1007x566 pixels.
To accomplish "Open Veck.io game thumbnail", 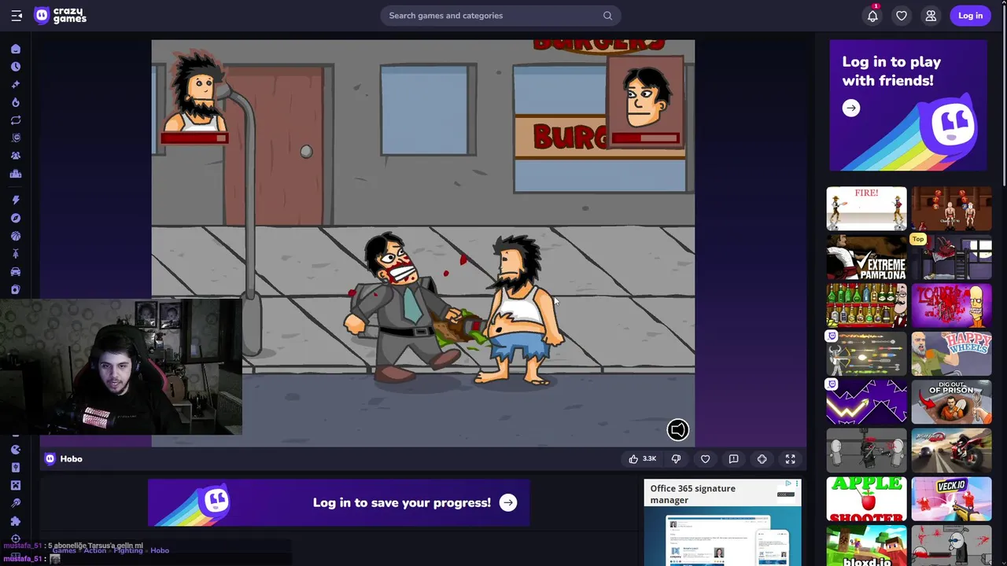I will [x=951, y=499].
